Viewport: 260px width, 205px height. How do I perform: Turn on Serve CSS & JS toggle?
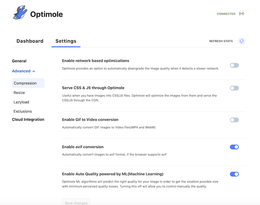234,88
